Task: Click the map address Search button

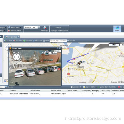Action: click(x=71, y=41)
